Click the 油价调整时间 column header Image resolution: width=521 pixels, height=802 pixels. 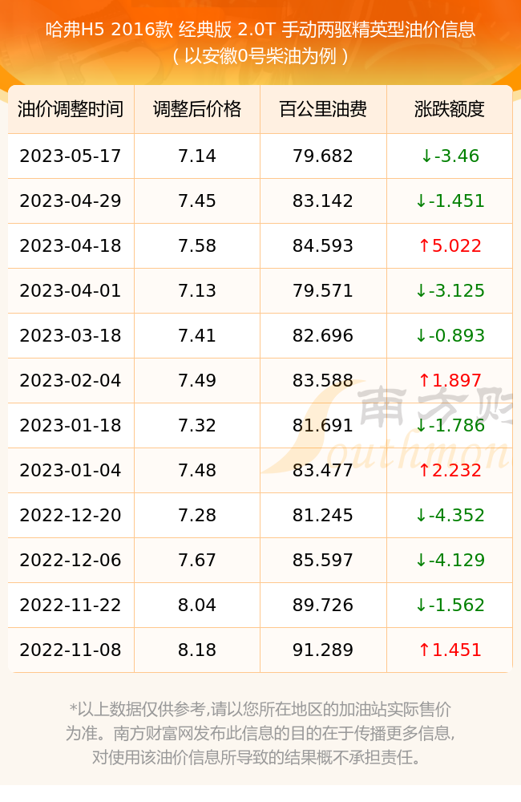point(71,109)
